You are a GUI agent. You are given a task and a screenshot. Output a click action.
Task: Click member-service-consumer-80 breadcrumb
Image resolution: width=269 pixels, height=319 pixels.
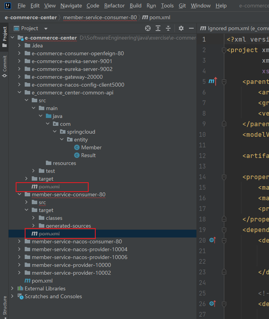(x=100, y=18)
